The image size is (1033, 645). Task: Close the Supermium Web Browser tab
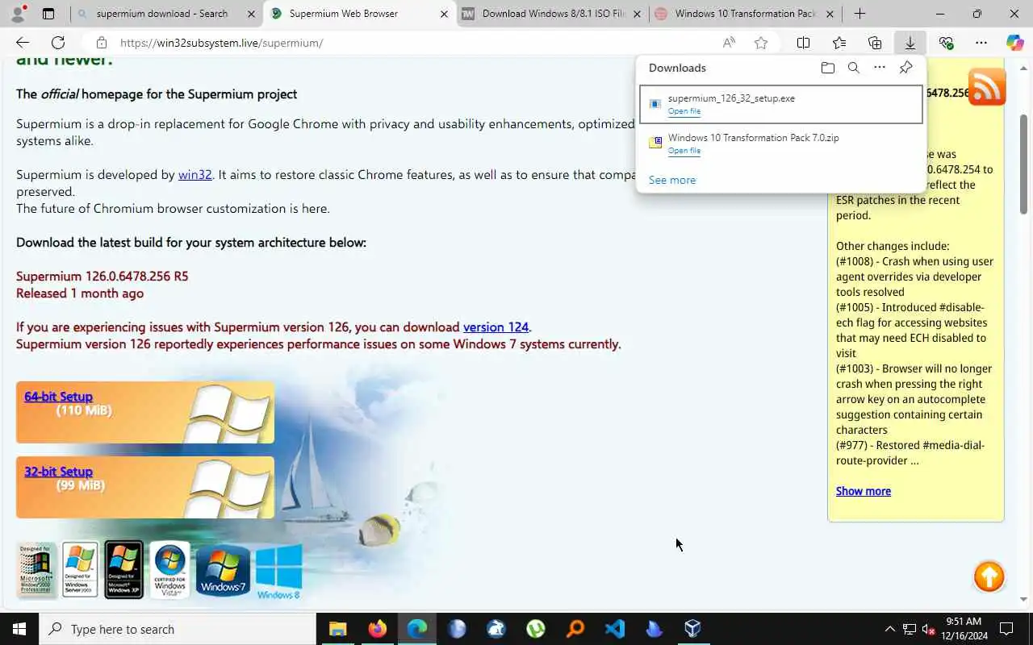(x=444, y=14)
